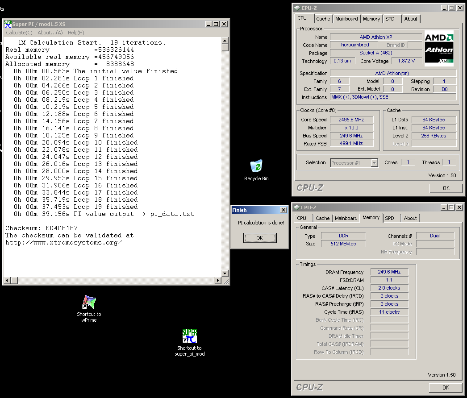Switch to About tab in upper CPU-Z

click(x=411, y=19)
